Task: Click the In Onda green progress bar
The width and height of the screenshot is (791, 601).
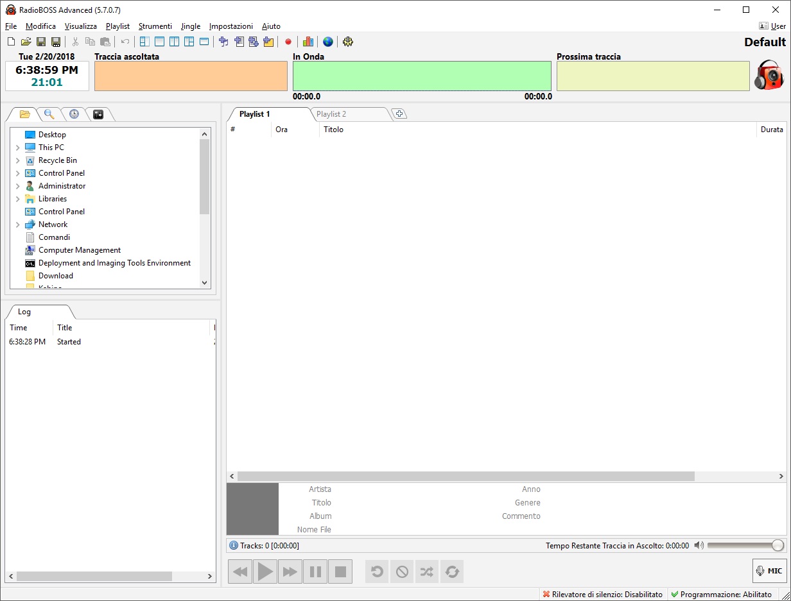Action: 422,76
